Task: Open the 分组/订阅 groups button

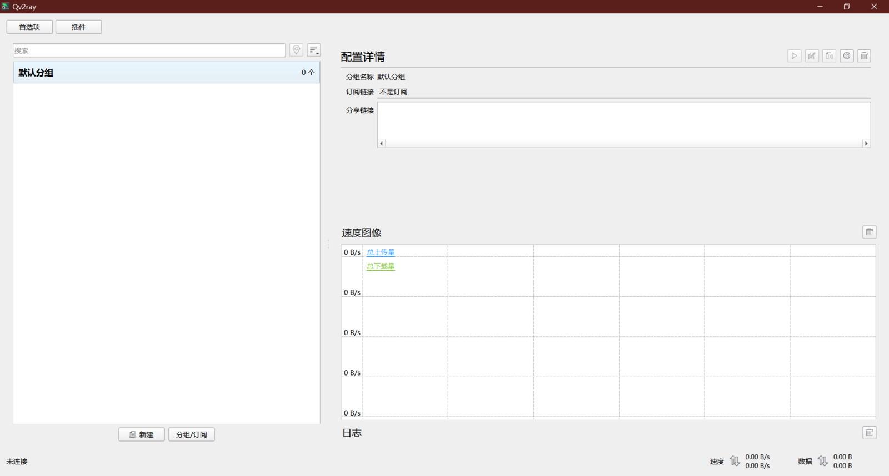Action: point(192,434)
